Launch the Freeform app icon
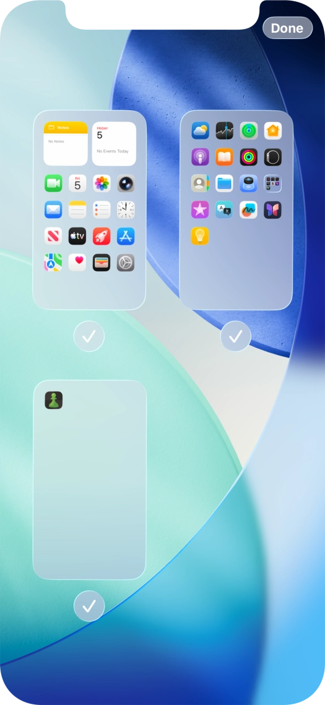 tap(249, 209)
